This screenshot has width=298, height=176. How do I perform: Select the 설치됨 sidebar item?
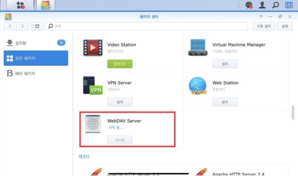[36, 43]
